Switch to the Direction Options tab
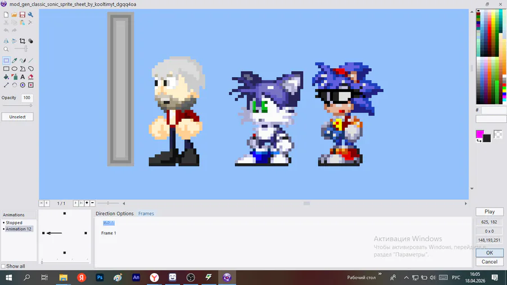Viewport: 507px width, 285px height. 114,213
